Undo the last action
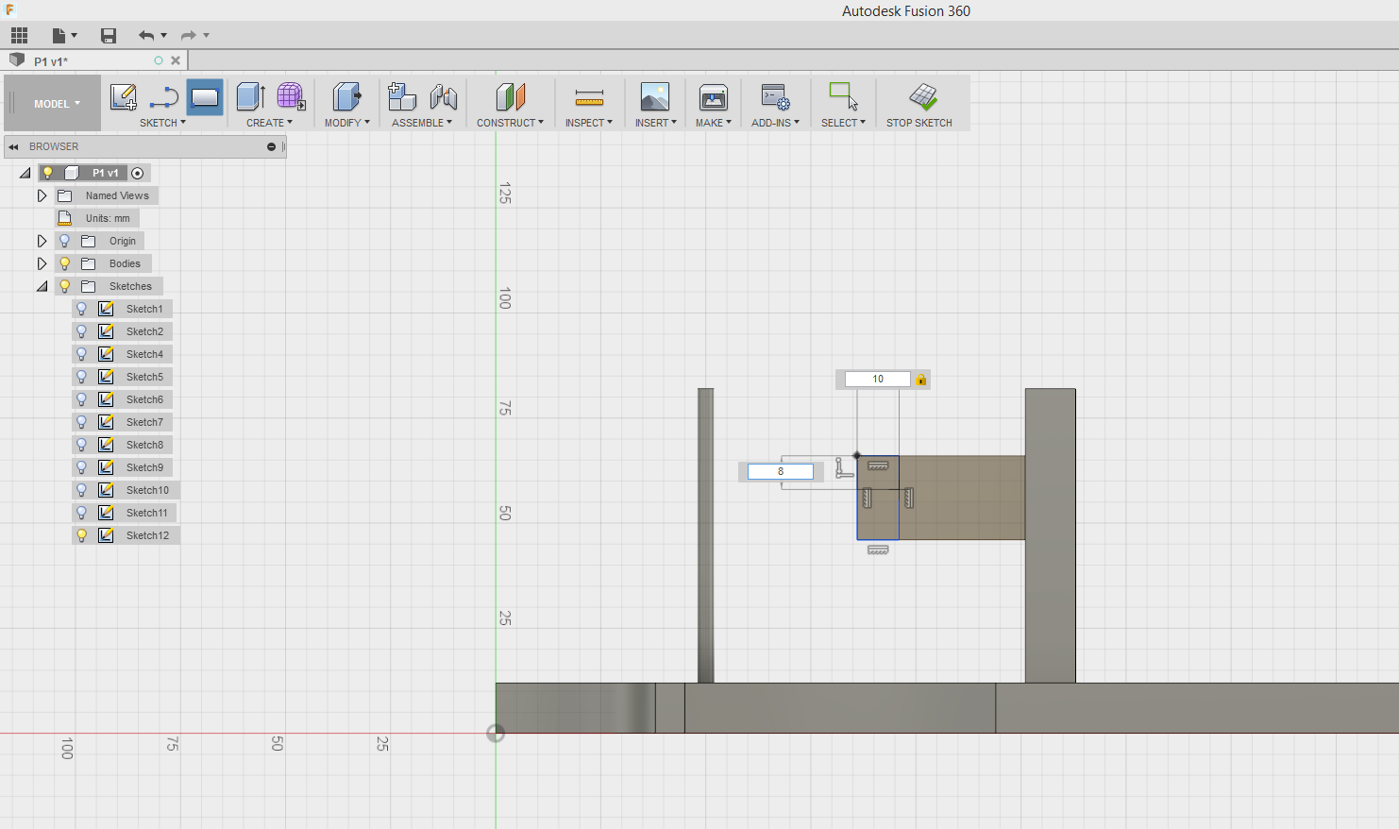This screenshot has width=1399, height=829. (x=145, y=36)
